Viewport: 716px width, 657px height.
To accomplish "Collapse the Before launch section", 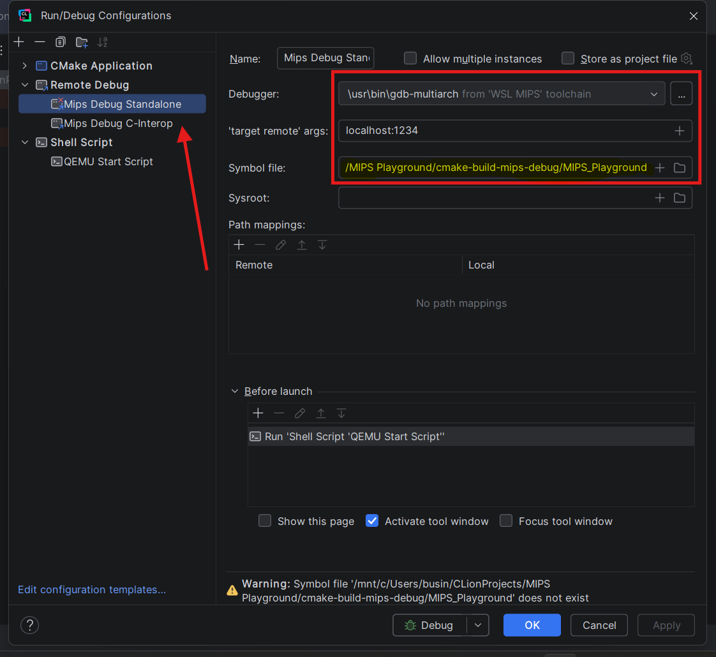I will point(235,391).
